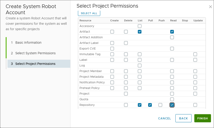This screenshot has height=128, width=214.
Task: Click the green Finish button
Action: 202,118
